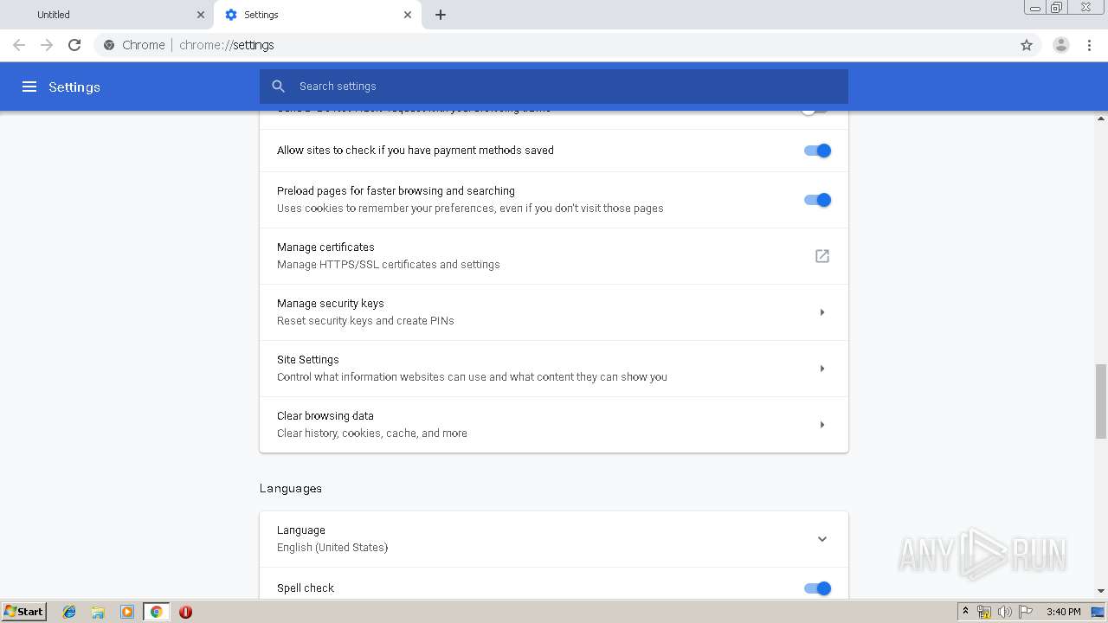Open a new tab with plus button
This screenshot has height=623, width=1108.
[441, 15]
